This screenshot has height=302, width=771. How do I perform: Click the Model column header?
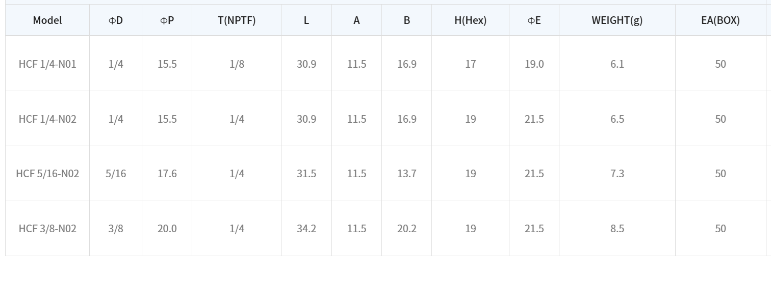pyautogui.click(x=47, y=20)
